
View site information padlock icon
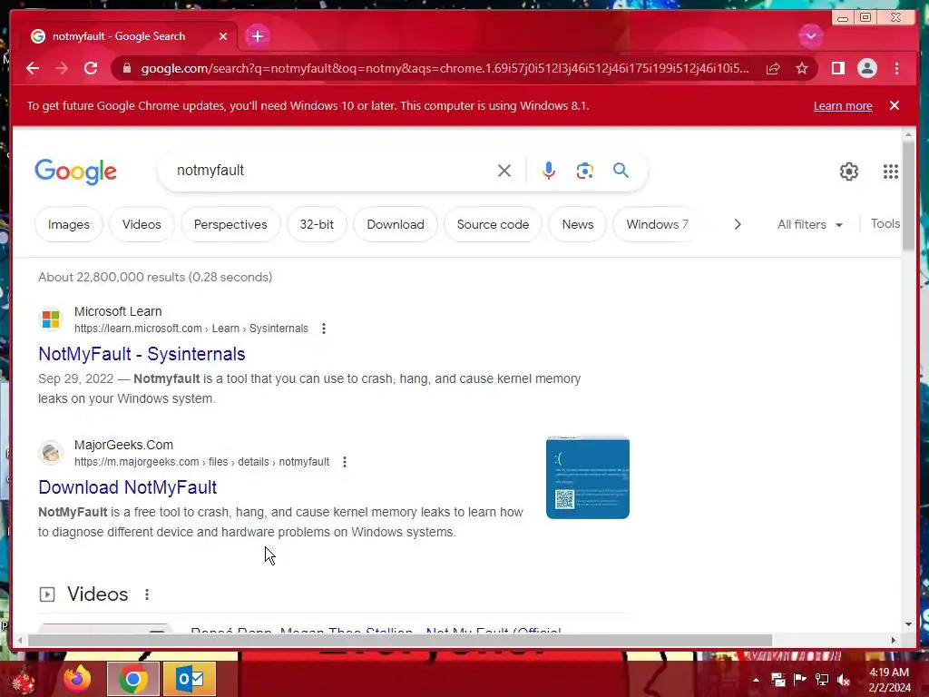click(x=127, y=69)
